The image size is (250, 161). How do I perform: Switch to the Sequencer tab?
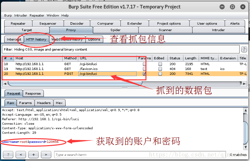[48, 23]
